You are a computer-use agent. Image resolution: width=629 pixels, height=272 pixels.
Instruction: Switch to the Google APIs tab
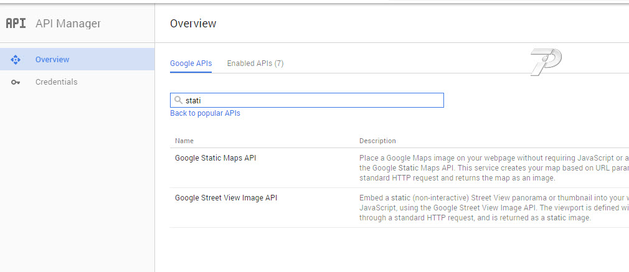(x=191, y=63)
